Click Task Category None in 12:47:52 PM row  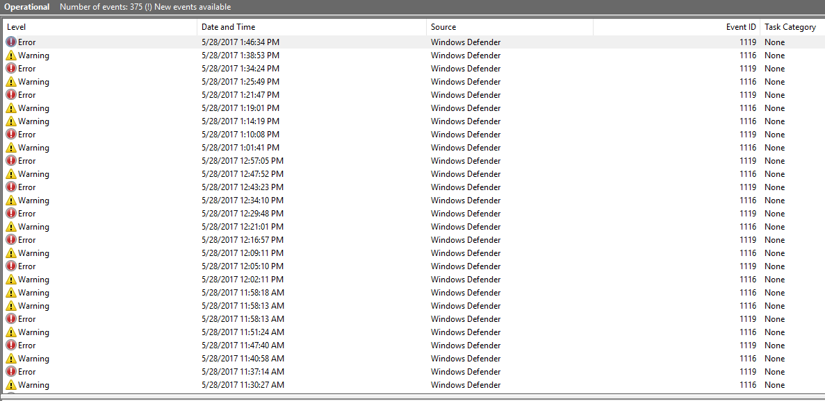tap(774, 173)
